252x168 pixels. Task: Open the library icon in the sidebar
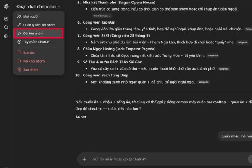(6, 36)
